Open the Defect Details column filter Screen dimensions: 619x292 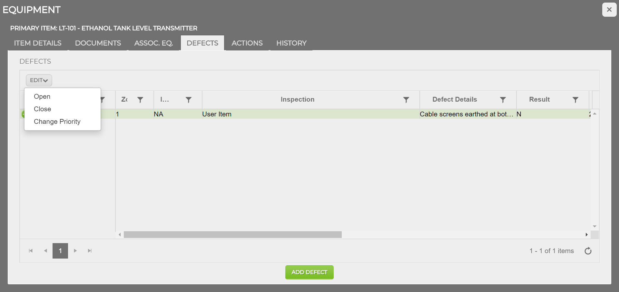503,100
